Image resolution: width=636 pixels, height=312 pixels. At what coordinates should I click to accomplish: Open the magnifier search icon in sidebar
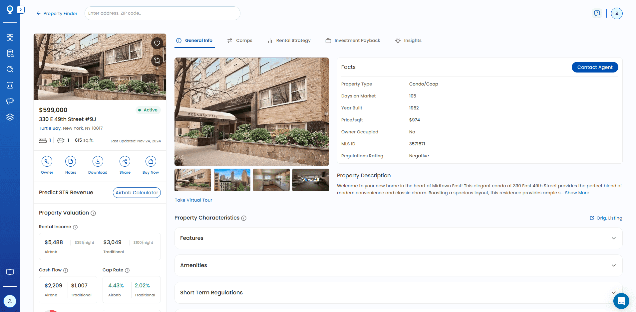tap(10, 69)
